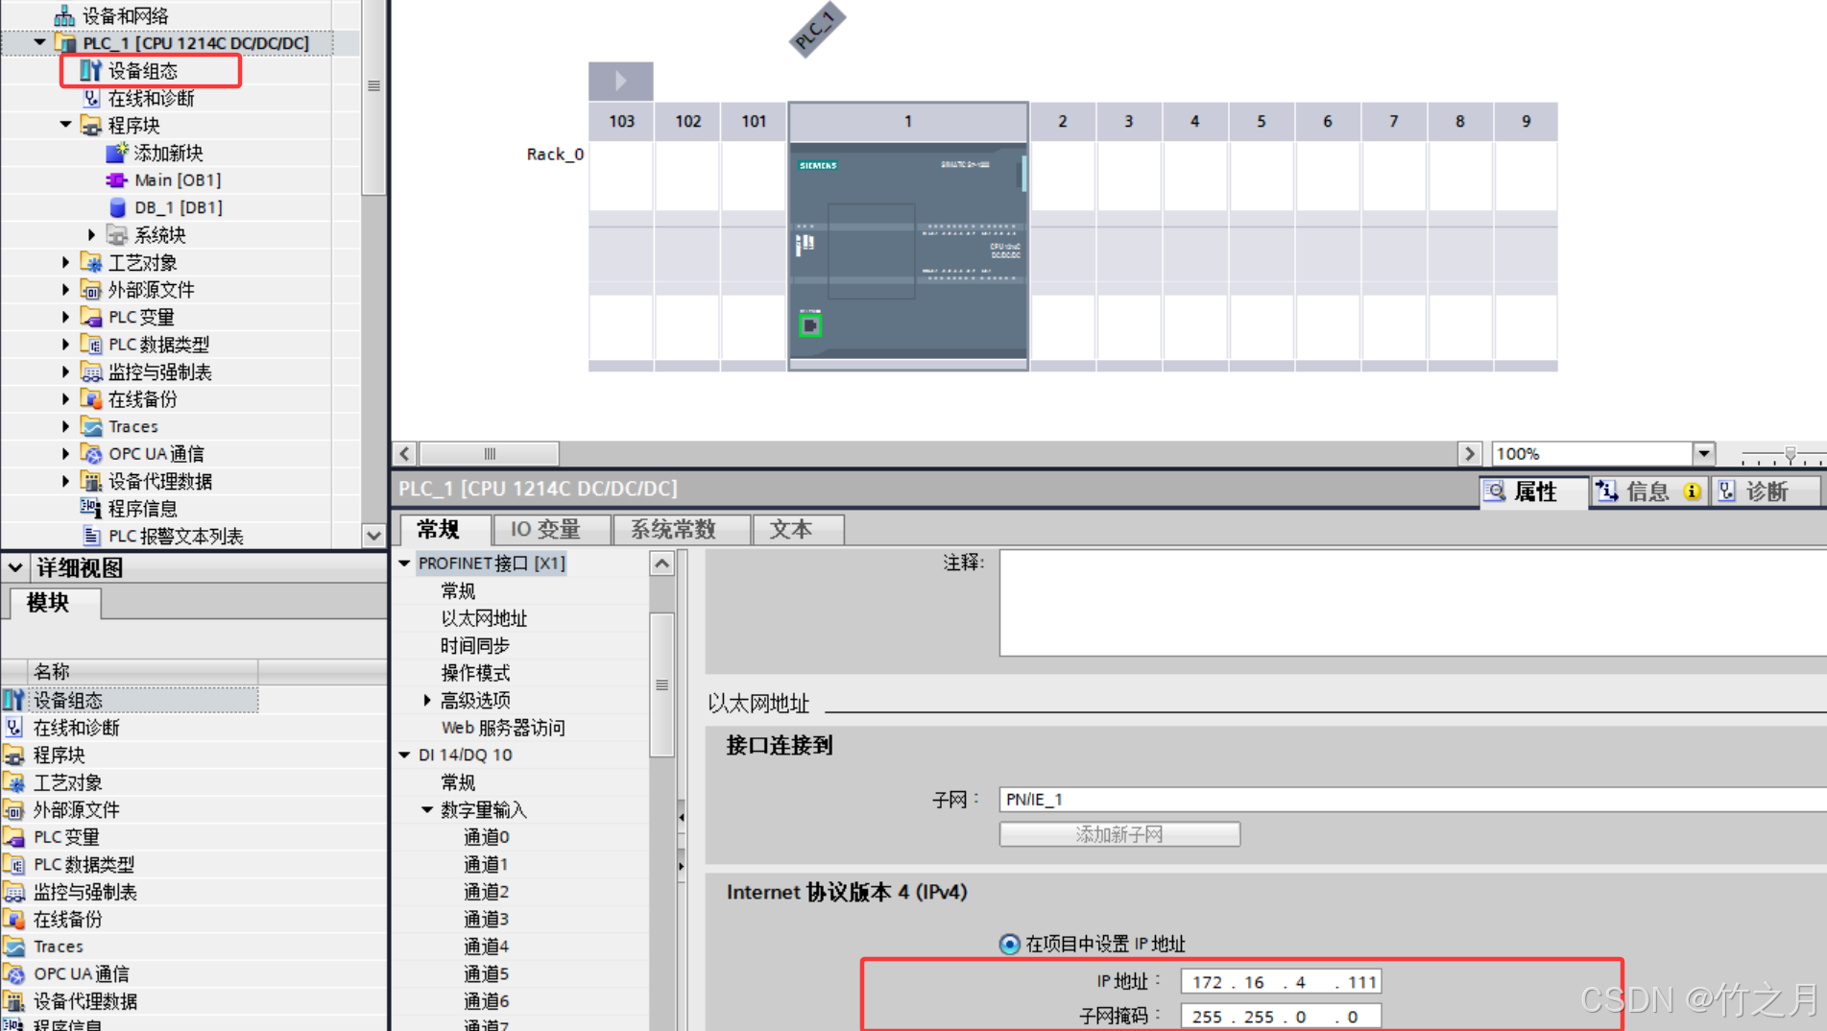Open the 100% zoom dropdown
This screenshot has width=1827, height=1031.
point(1703,453)
